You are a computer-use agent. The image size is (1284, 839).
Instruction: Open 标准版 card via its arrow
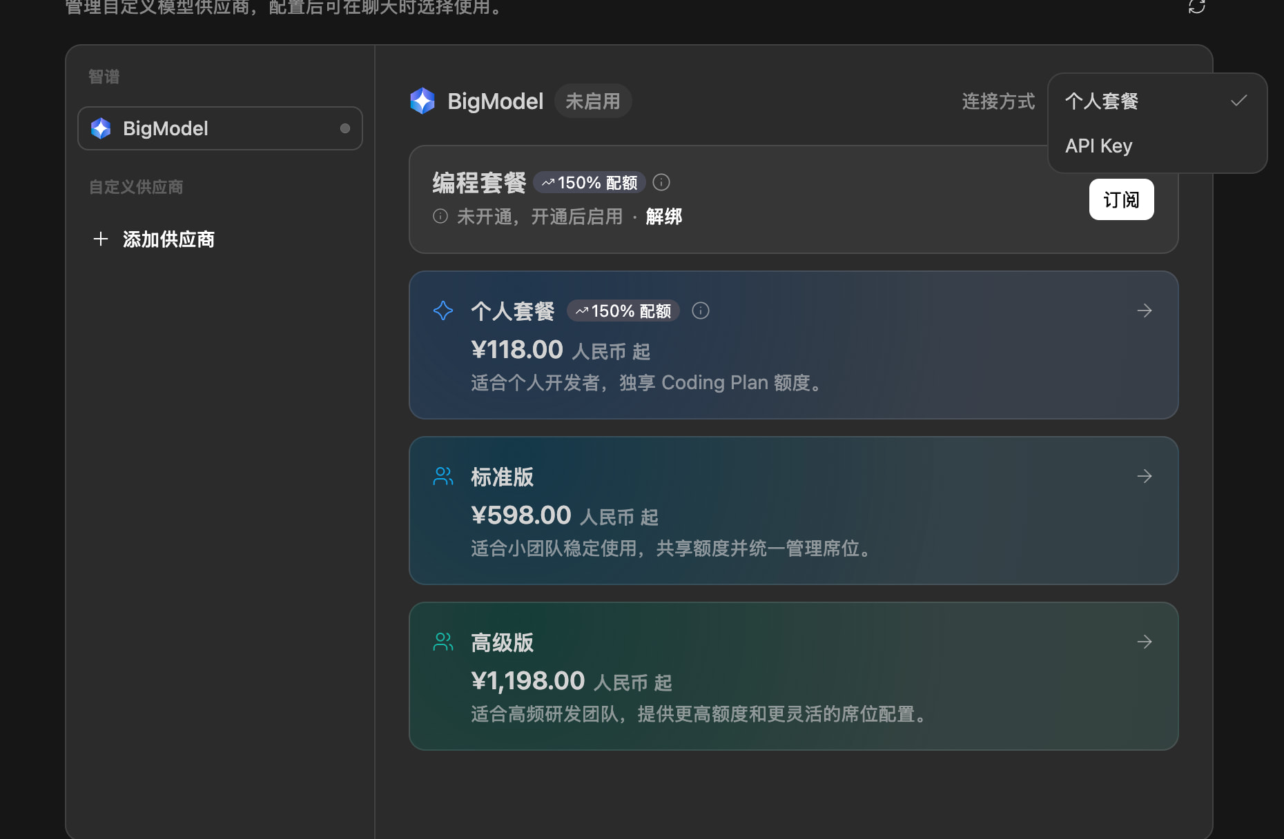1145,476
